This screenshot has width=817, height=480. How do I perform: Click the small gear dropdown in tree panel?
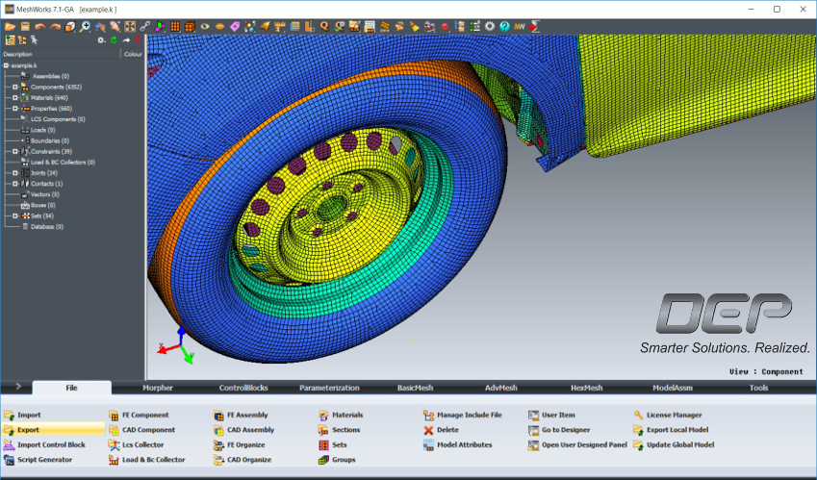102,40
